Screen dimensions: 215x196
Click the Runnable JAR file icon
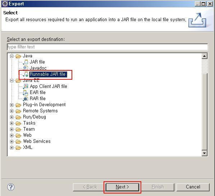pos(26,74)
